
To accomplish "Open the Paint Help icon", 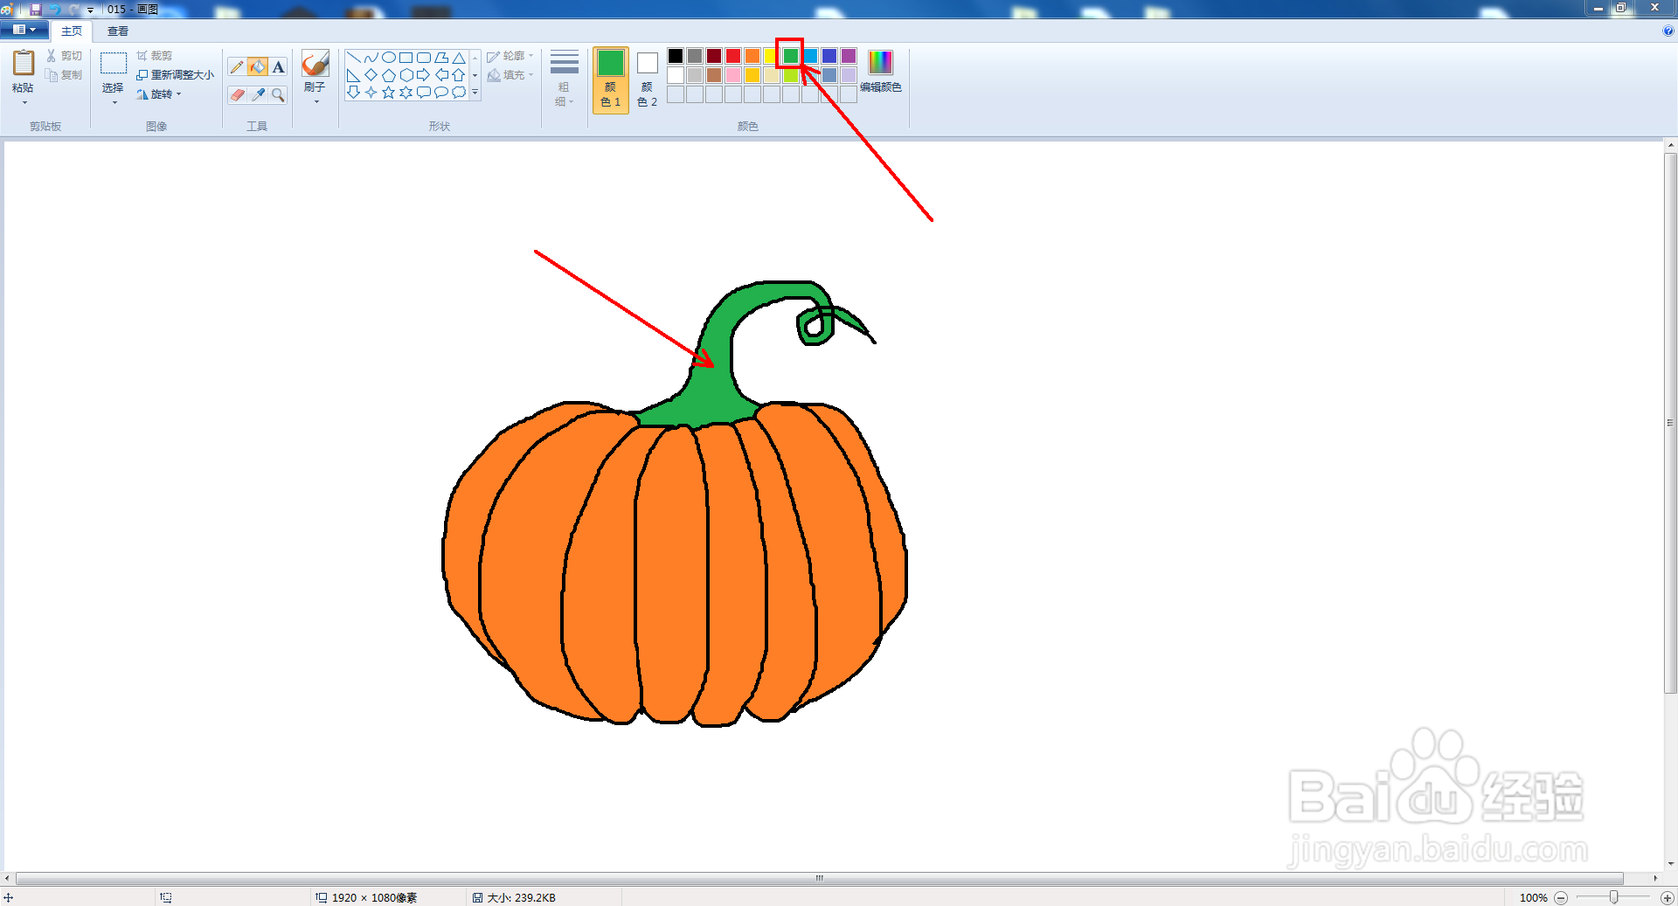I will (x=1668, y=31).
